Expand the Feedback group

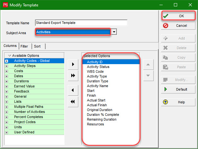tap(6, 92)
